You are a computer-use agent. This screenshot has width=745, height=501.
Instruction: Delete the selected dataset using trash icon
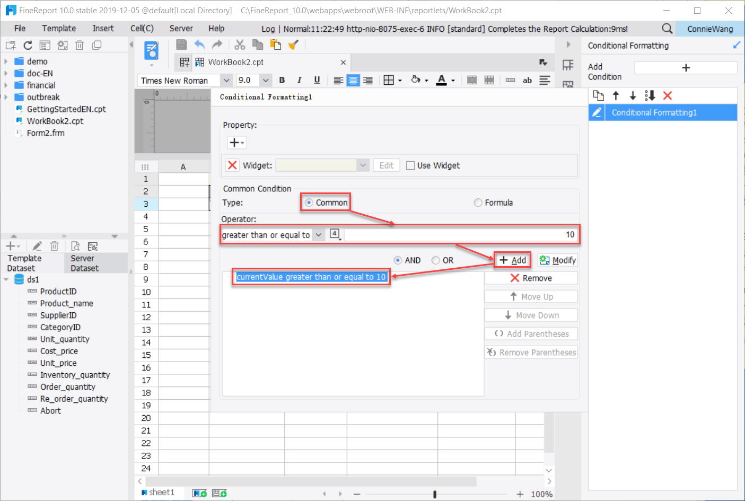[54, 245]
